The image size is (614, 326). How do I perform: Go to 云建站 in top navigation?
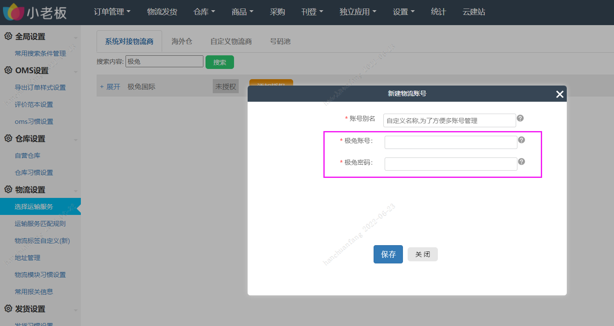click(x=474, y=12)
